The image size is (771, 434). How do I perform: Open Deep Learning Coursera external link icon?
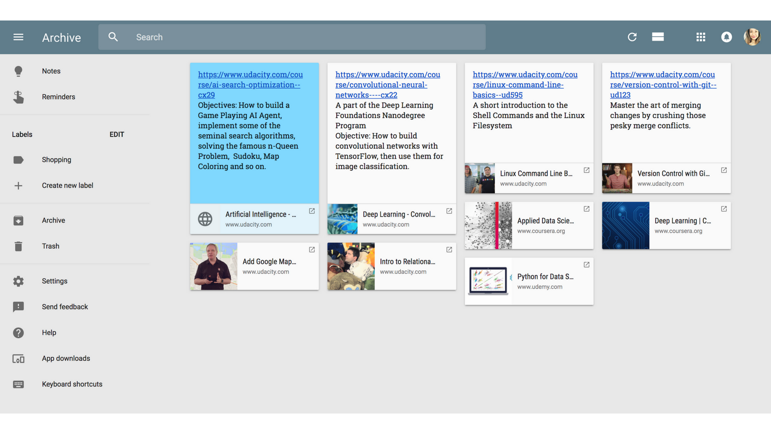(724, 209)
